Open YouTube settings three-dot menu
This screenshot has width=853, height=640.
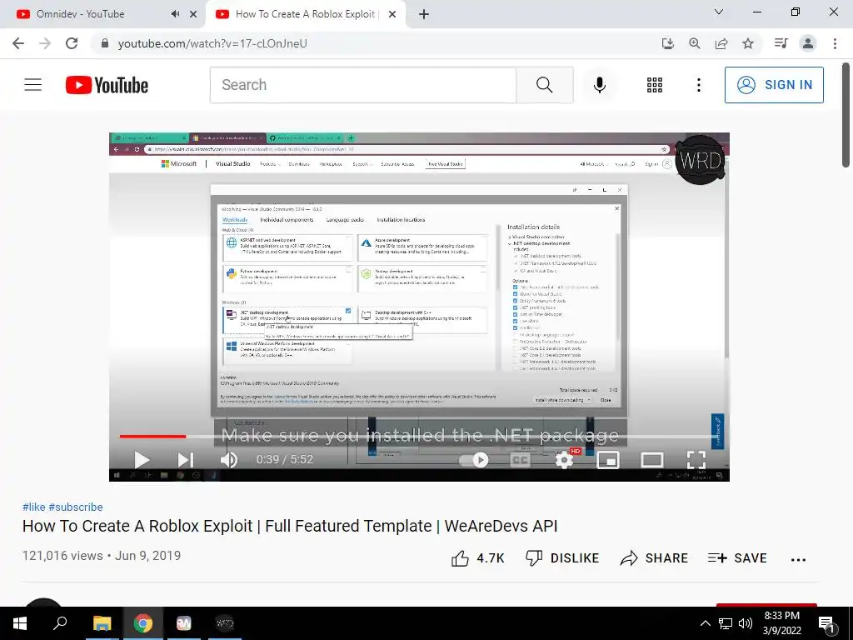(x=699, y=85)
